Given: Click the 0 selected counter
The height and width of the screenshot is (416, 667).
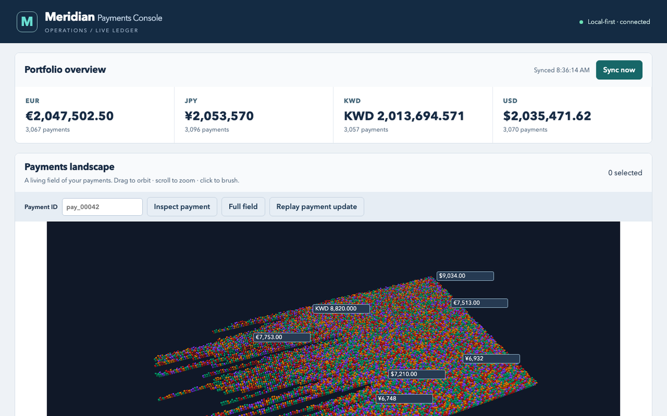Looking at the screenshot, I should (625, 173).
